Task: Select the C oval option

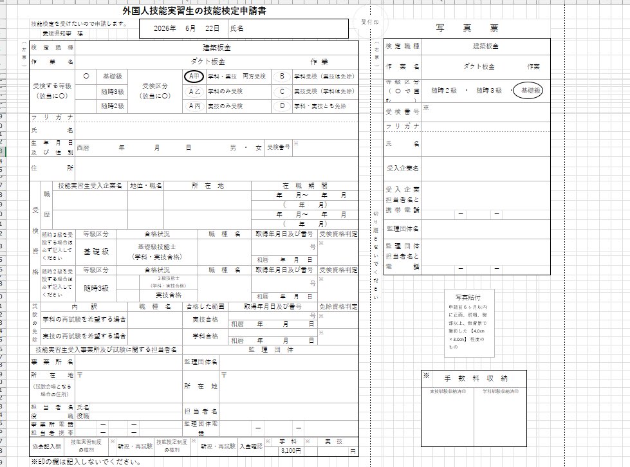Action: tap(282, 91)
